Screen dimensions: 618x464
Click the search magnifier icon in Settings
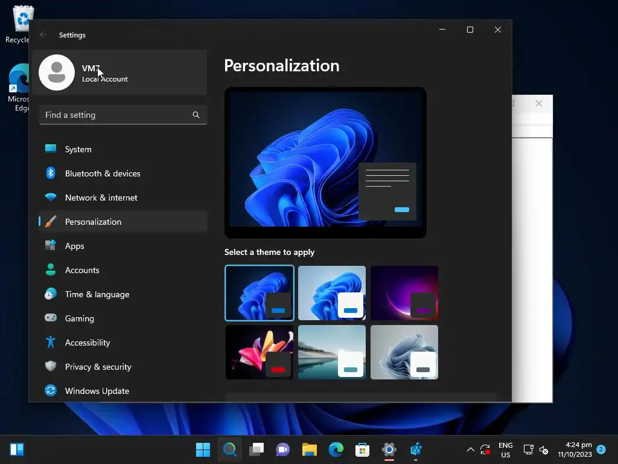point(196,115)
